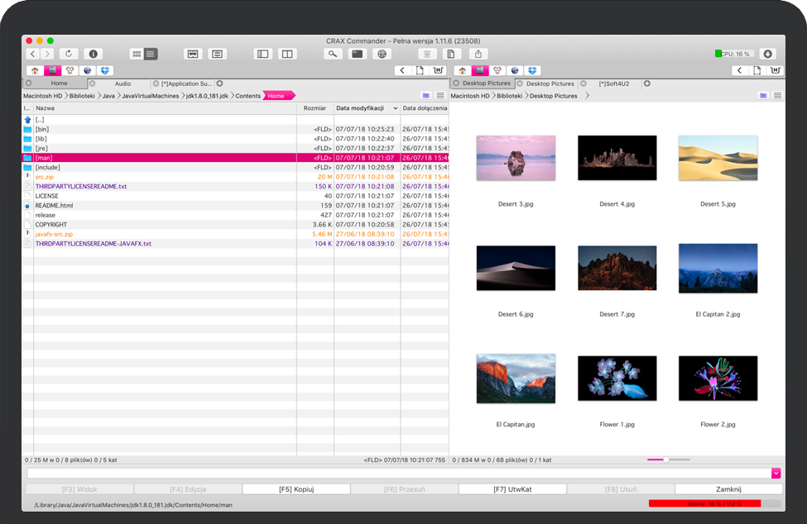Screen dimensions: 807x524
Task: Expand the chevron after Desktop Pictures path
Action: [x=587, y=96]
